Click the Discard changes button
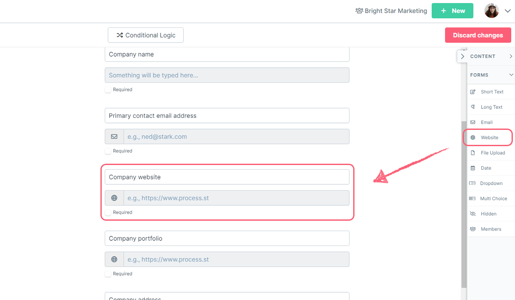515x300 pixels. point(478,35)
